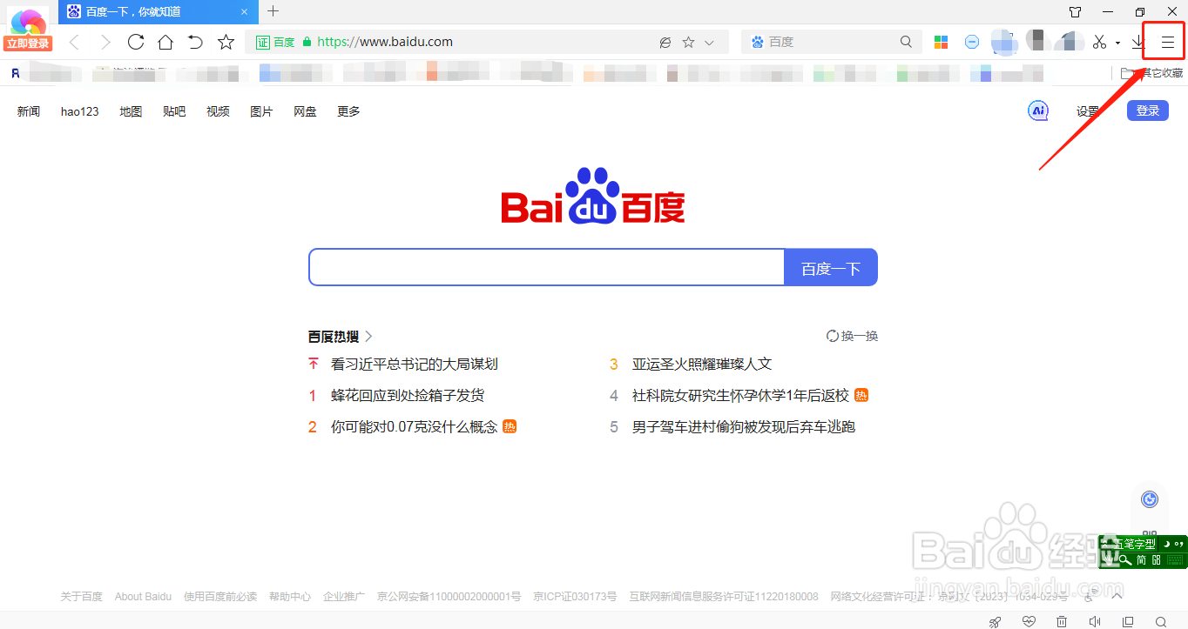Open the 其它收藏 bookmarks folder
This screenshot has width=1188, height=629.
pos(1151,73)
